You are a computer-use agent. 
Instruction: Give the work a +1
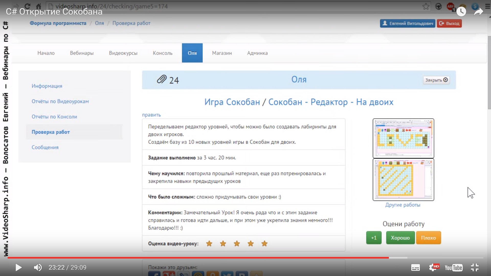374,238
